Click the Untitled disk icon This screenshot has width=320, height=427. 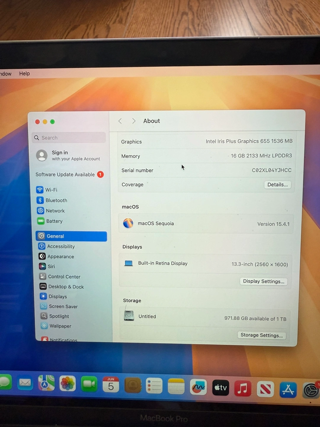[x=129, y=316]
